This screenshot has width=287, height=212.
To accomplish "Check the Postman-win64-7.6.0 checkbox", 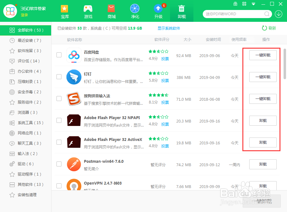I will click(59, 164).
